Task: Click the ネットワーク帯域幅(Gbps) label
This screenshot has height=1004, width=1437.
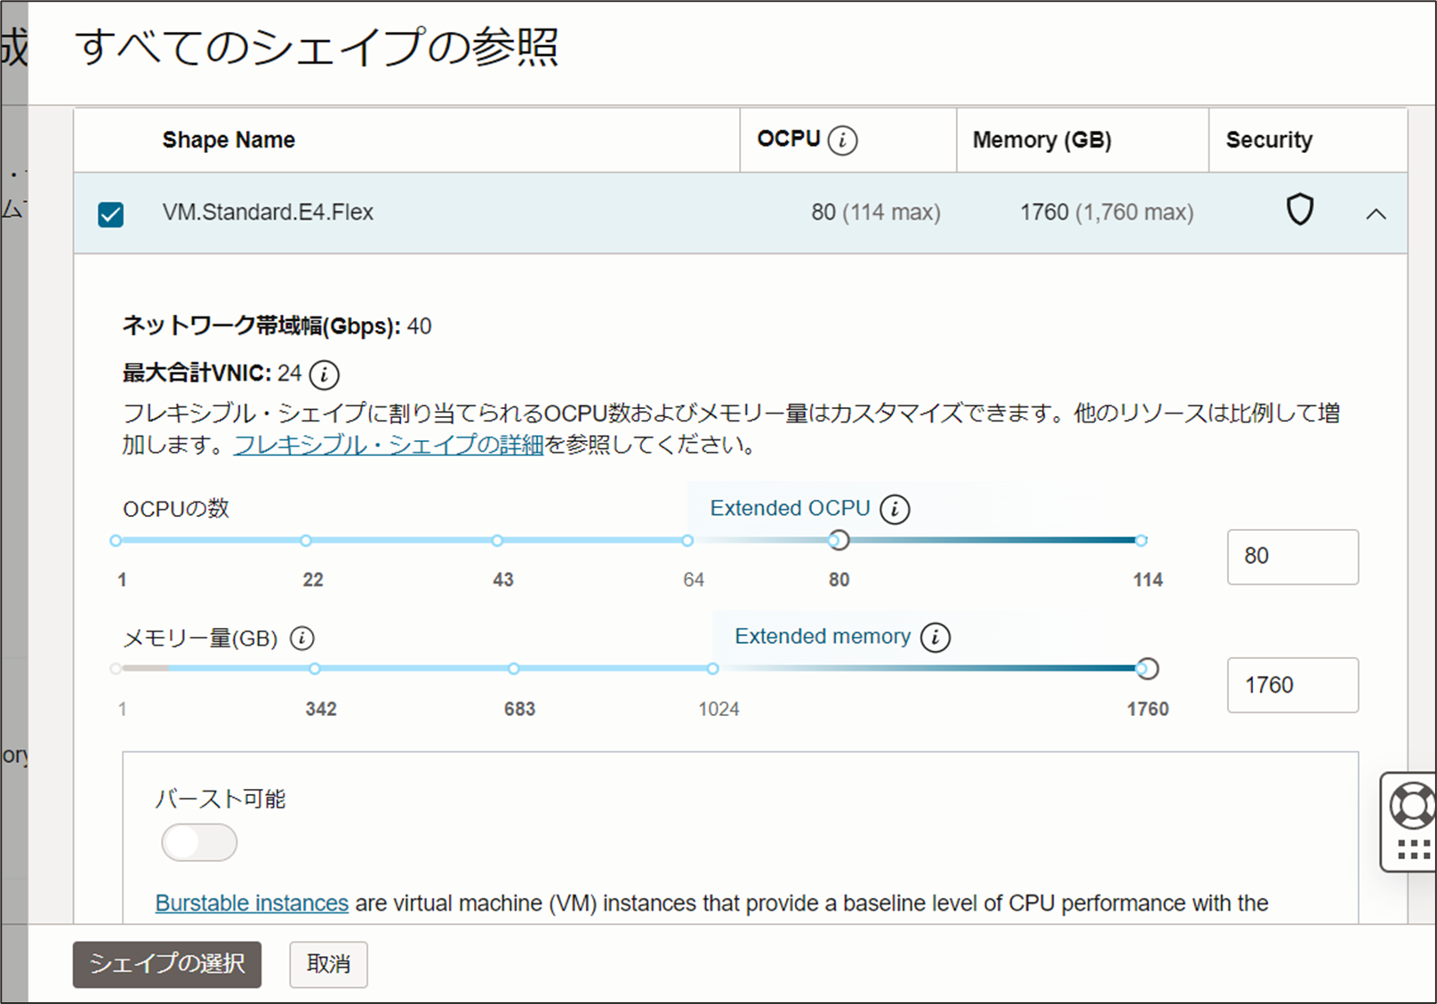Action: click(x=261, y=326)
